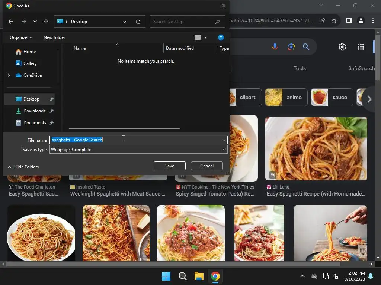Click the page horizontal scrollbar
Screen dimensions: 381x285
point(173,264)
